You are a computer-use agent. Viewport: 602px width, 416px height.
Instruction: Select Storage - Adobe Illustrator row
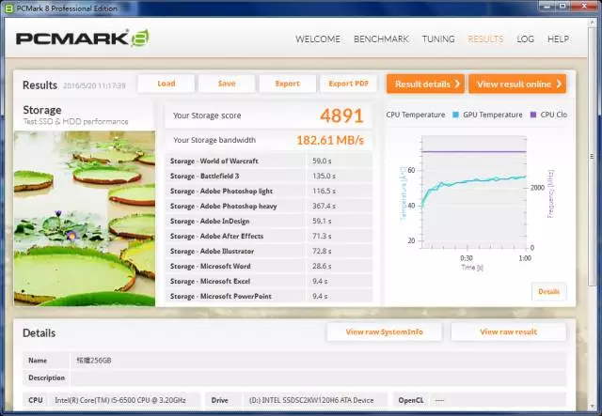point(269,251)
